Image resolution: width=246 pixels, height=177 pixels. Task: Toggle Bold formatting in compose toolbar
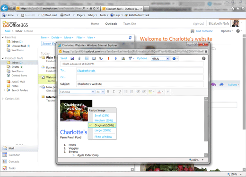point(108,92)
